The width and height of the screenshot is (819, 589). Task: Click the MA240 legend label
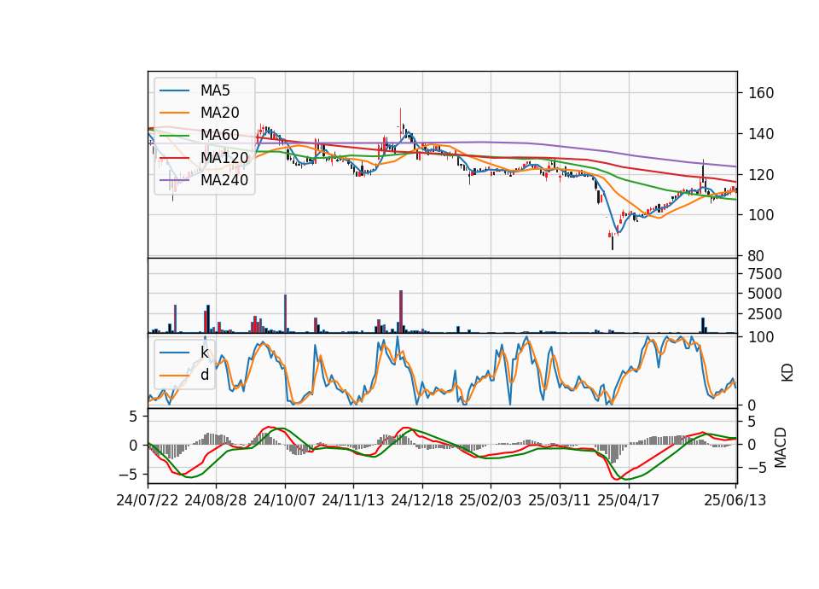coord(224,180)
